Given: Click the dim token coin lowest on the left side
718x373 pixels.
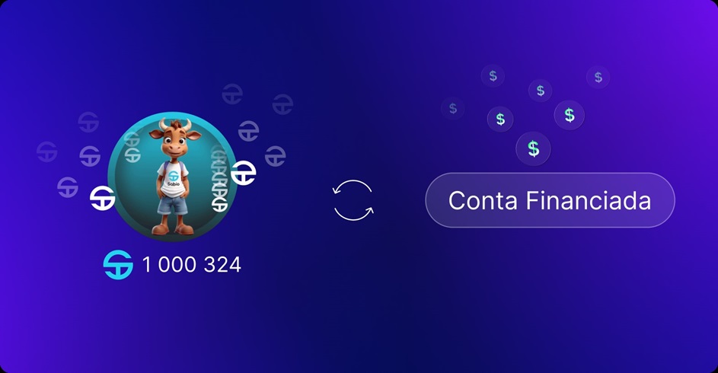Looking at the screenshot, I should (68, 187).
